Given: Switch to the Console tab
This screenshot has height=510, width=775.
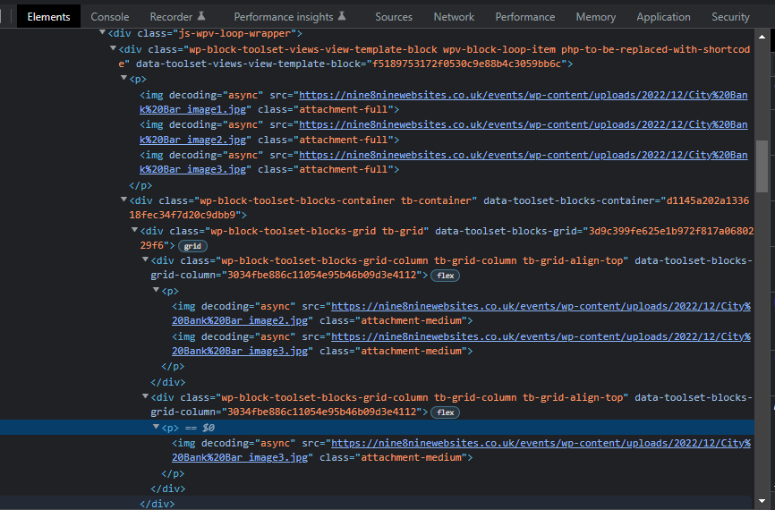Looking at the screenshot, I should click(109, 16).
